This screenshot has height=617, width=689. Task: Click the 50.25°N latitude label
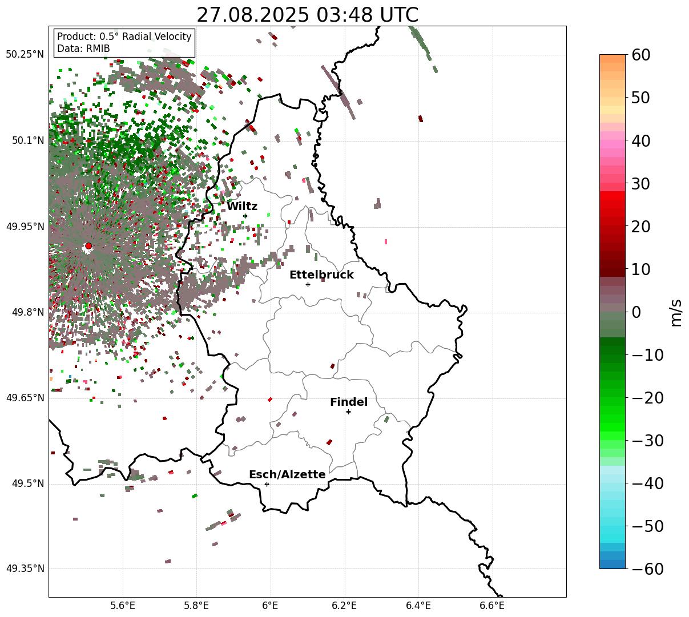25,54
